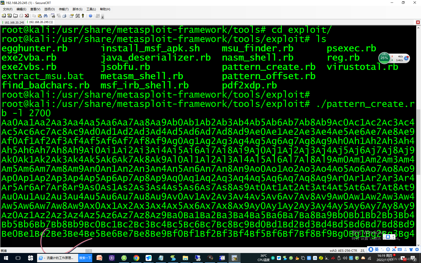The height and width of the screenshot is (263, 421).
Task: Open the Windows Start button
Action: 6,258
